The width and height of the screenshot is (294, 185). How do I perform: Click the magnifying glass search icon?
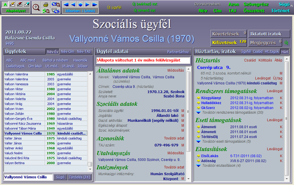[36, 8]
